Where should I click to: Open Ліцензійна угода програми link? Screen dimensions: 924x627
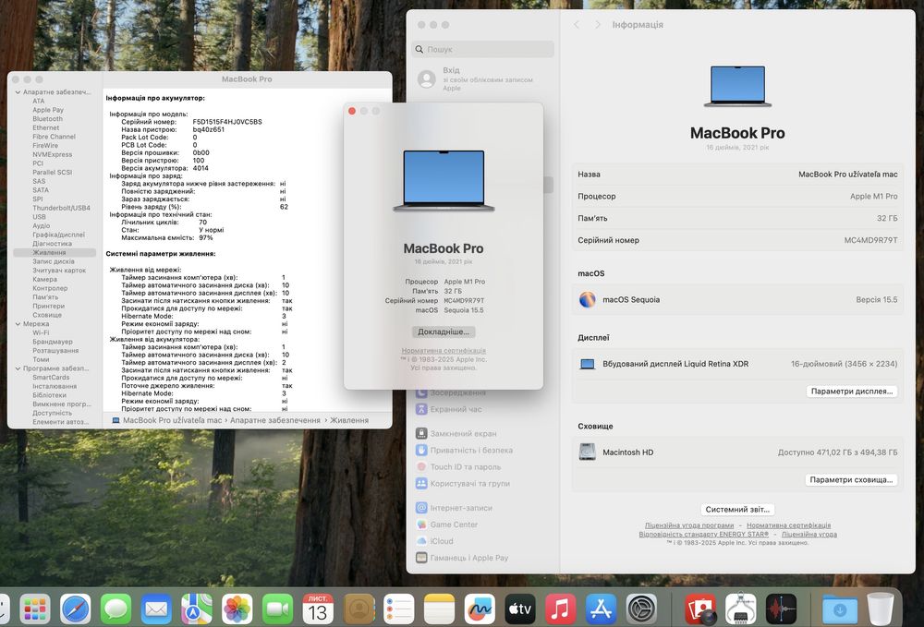click(x=689, y=525)
